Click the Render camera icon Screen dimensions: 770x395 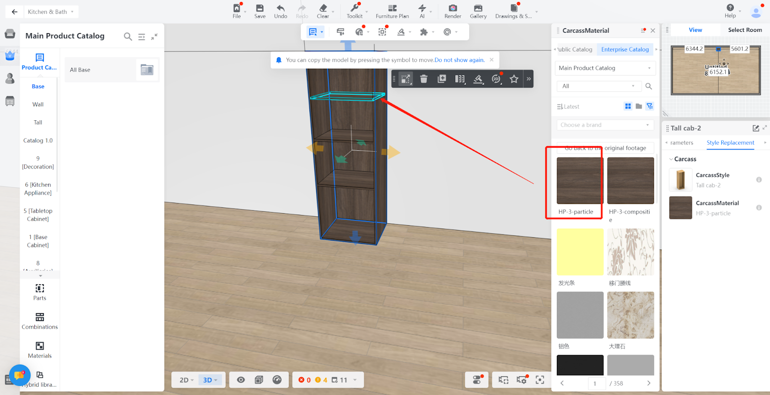(x=452, y=8)
